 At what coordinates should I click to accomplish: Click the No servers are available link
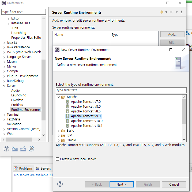coord(33,175)
